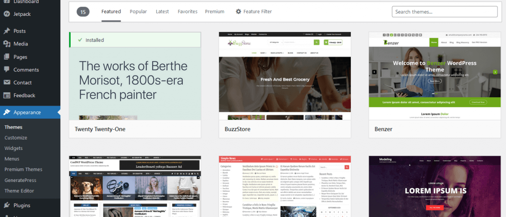
Task: Open the Menus submenu link
Action: tap(12, 159)
